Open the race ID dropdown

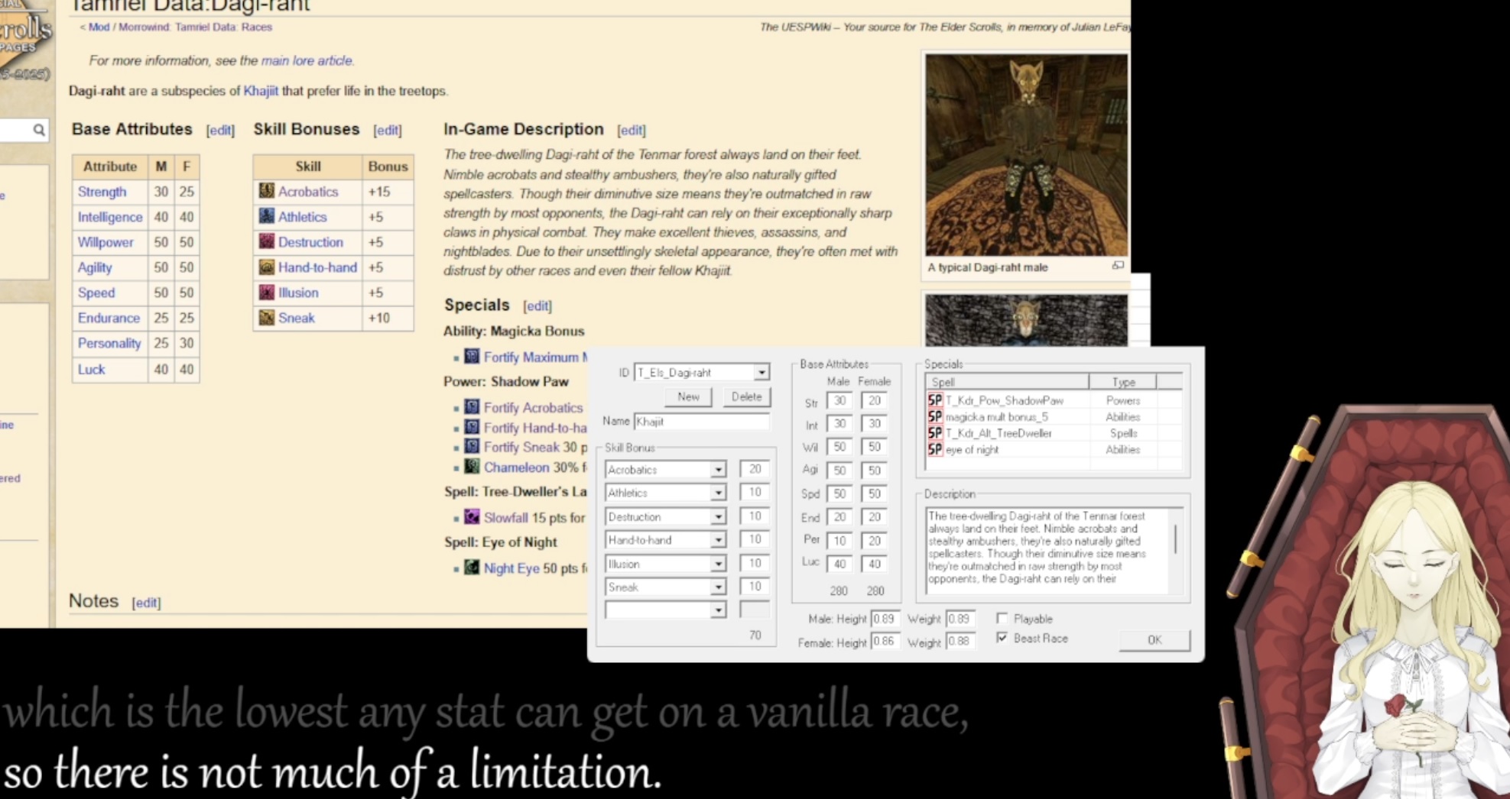761,372
